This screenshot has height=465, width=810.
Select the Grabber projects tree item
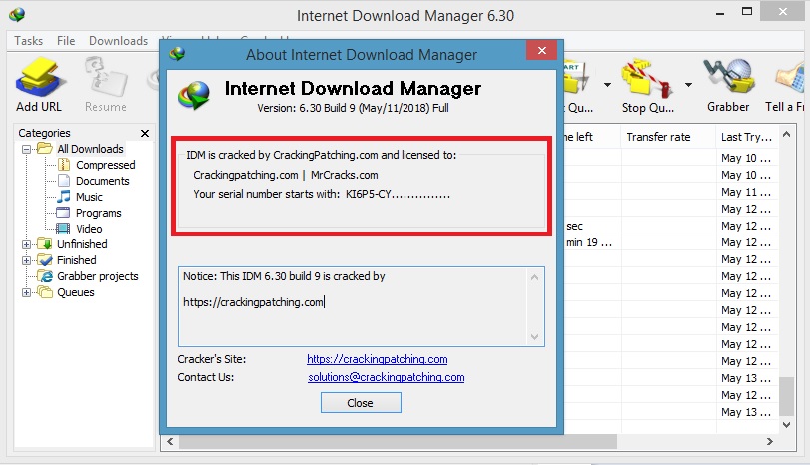click(x=98, y=276)
